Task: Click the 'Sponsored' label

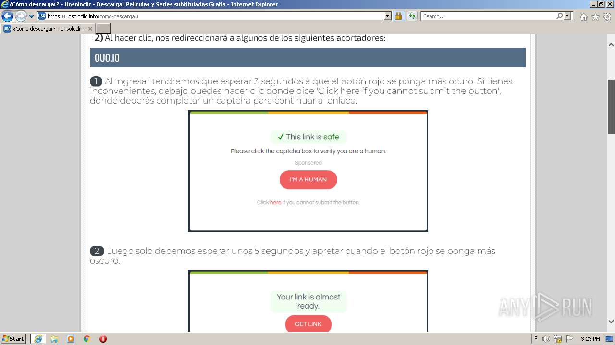Action: (308, 163)
